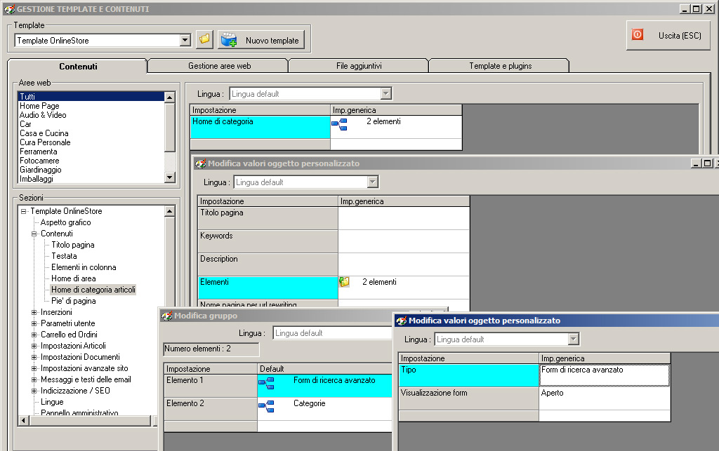Click the tree icon for Elemento 2

(266, 407)
